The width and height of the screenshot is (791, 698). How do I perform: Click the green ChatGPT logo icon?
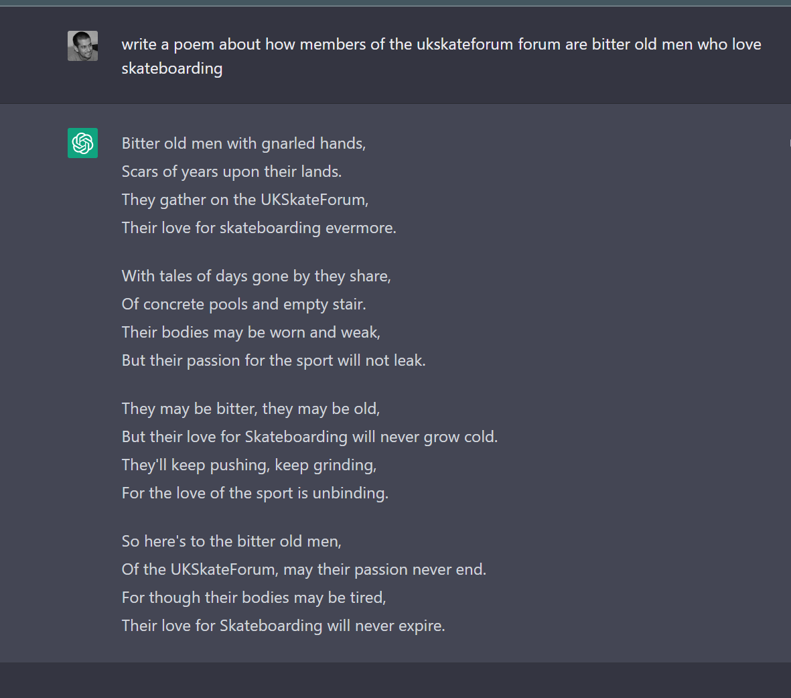coord(82,143)
